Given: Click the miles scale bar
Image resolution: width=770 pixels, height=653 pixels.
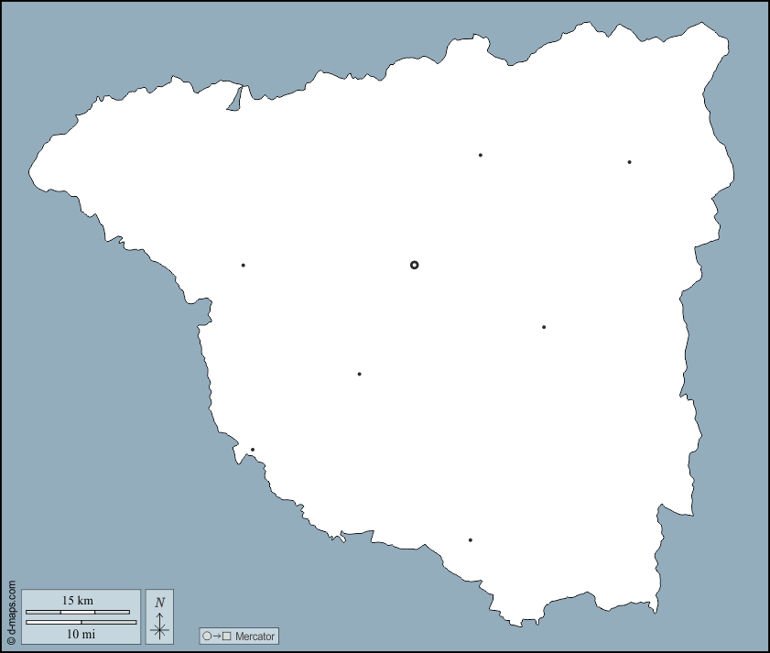Looking at the screenshot, I should click(x=81, y=622).
